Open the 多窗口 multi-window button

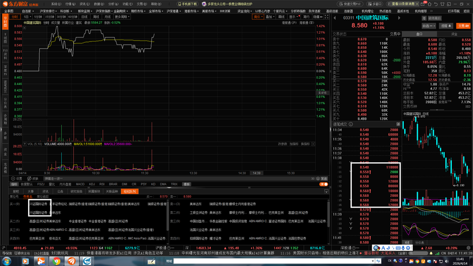375,4
